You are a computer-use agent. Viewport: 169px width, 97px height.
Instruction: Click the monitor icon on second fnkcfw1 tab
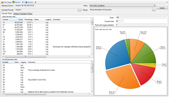click(26, 2)
